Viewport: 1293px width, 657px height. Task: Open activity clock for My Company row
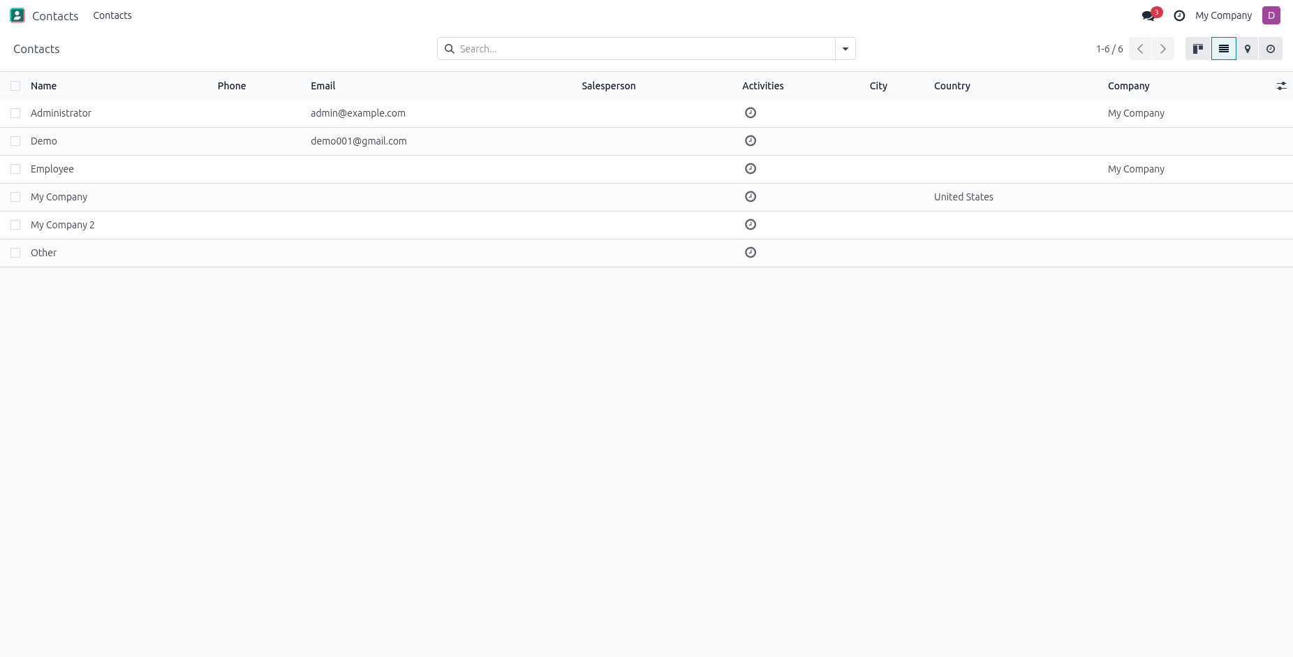[x=751, y=196]
